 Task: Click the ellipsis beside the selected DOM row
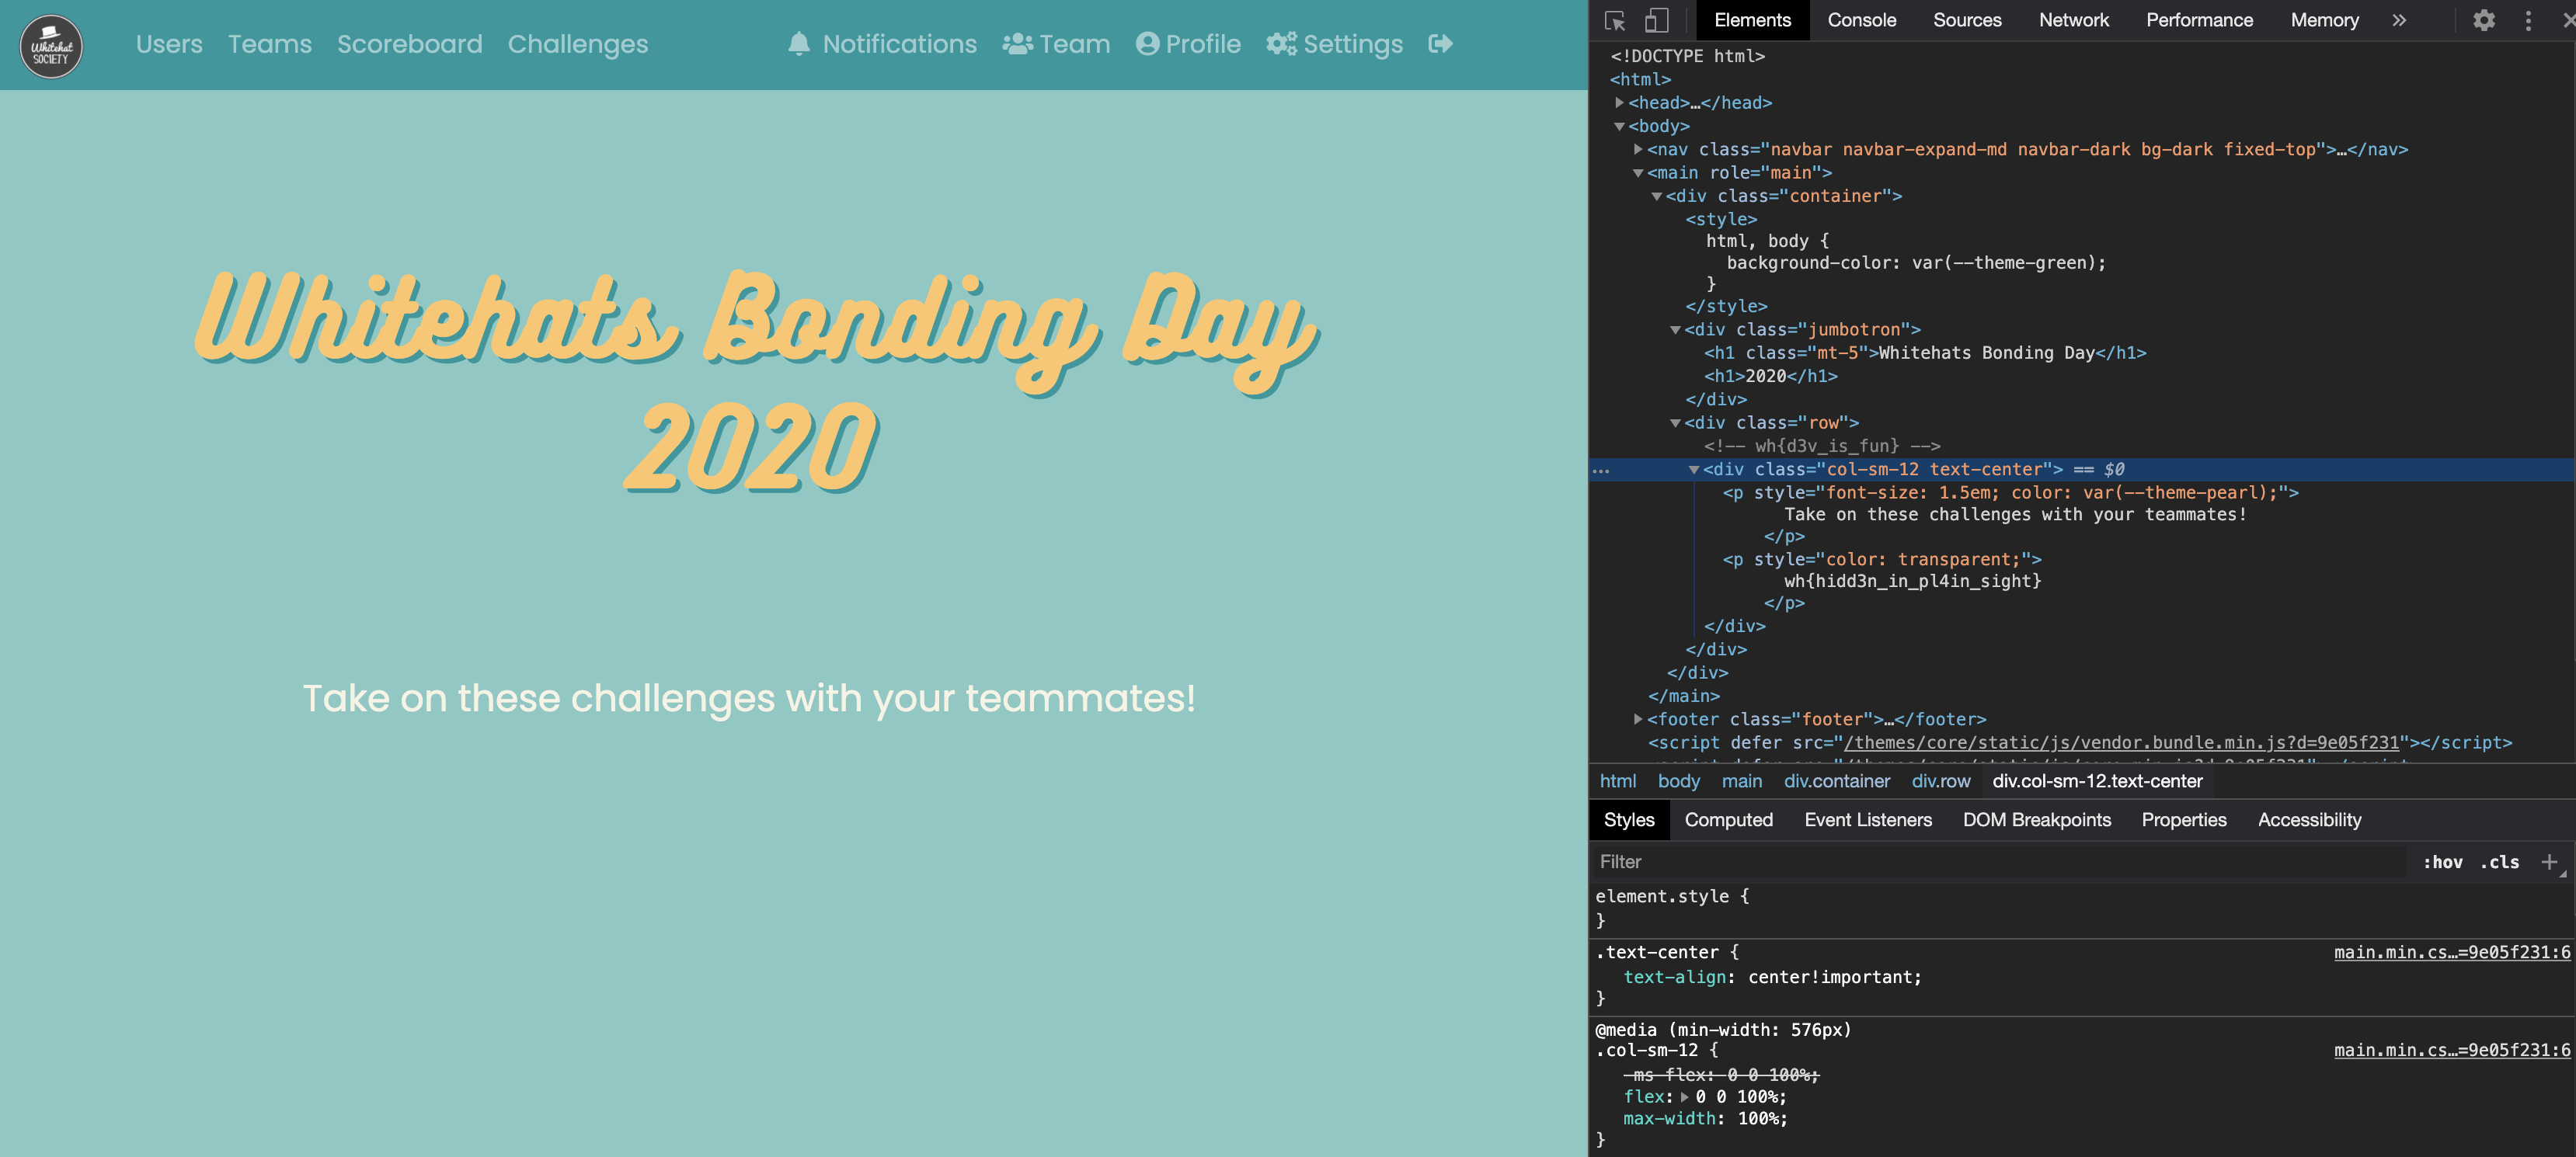click(x=1601, y=470)
